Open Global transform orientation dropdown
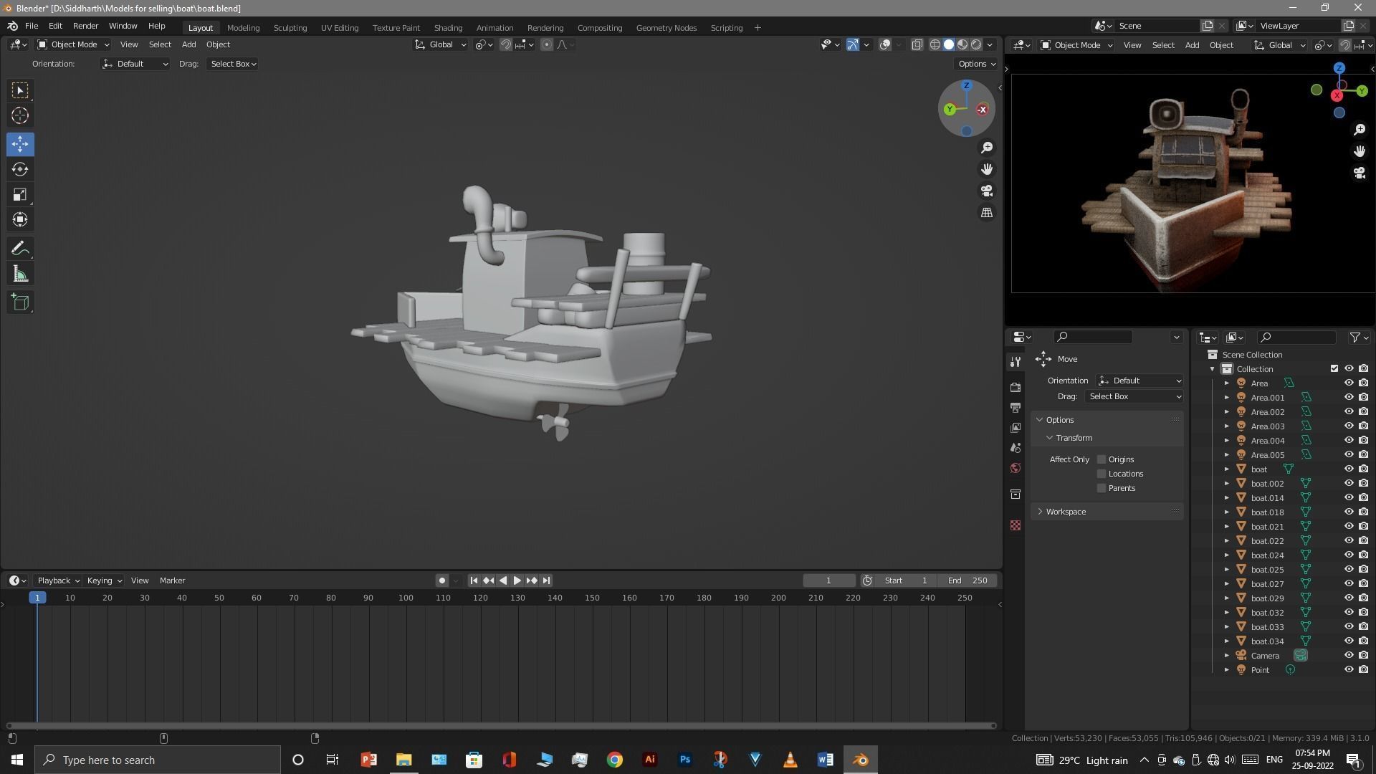The width and height of the screenshot is (1376, 774). (440, 44)
